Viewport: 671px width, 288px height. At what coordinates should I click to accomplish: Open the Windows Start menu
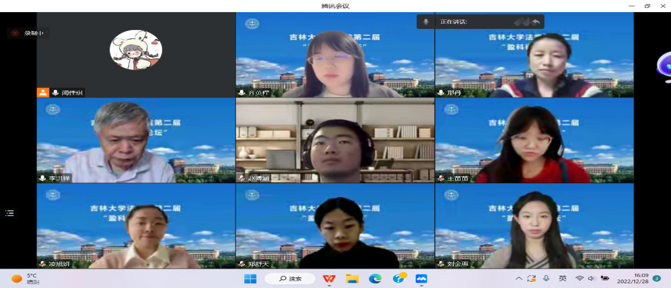(x=250, y=279)
